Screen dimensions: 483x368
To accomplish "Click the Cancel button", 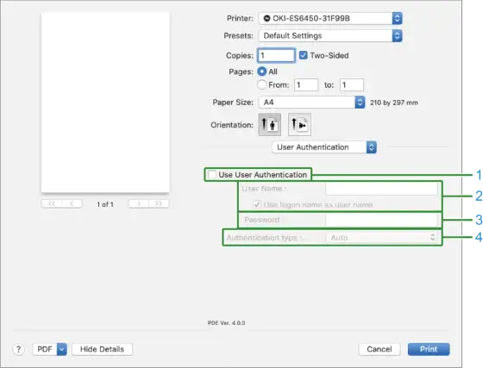I will [379, 349].
